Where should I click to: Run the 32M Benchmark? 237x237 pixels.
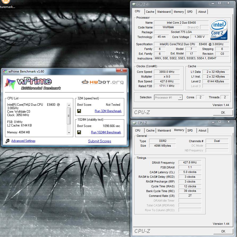(108, 111)
